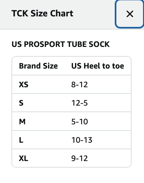
Task: Click the word TCK in the header
Action: click(20, 13)
